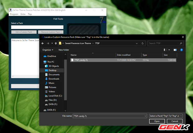
Task: Open the dialog Help icon
Action: click(x=181, y=50)
